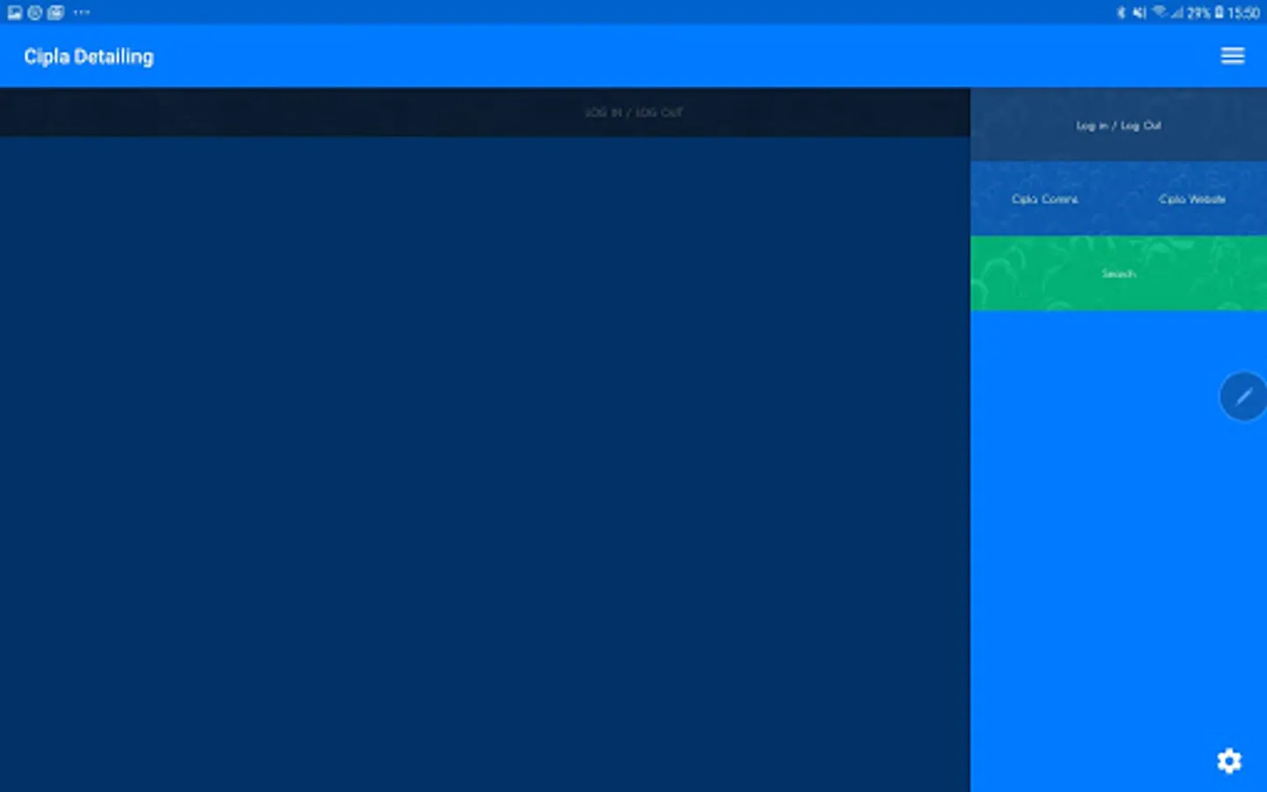This screenshot has width=1267, height=792.
Task: Open the Cipla Website tile
Action: [1192, 199]
